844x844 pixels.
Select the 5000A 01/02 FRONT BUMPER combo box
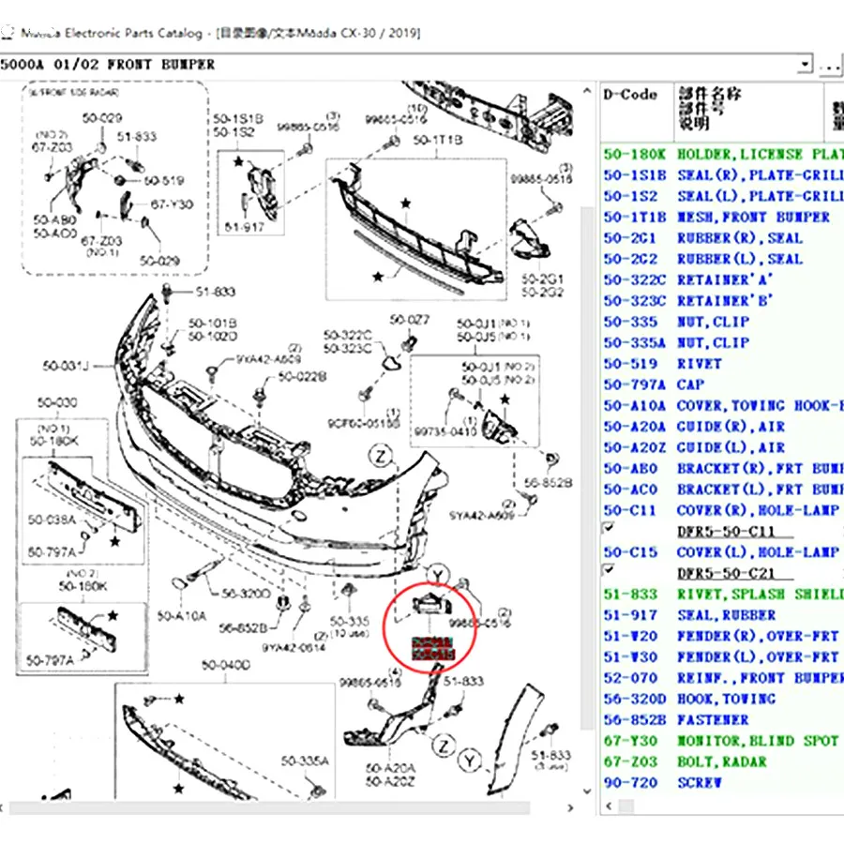[406, 65]
